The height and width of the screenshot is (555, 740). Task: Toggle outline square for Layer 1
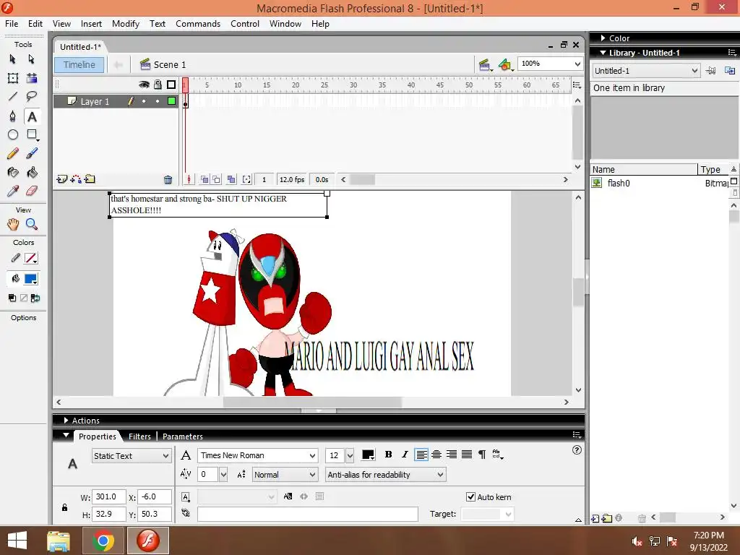tap(171, 101)
